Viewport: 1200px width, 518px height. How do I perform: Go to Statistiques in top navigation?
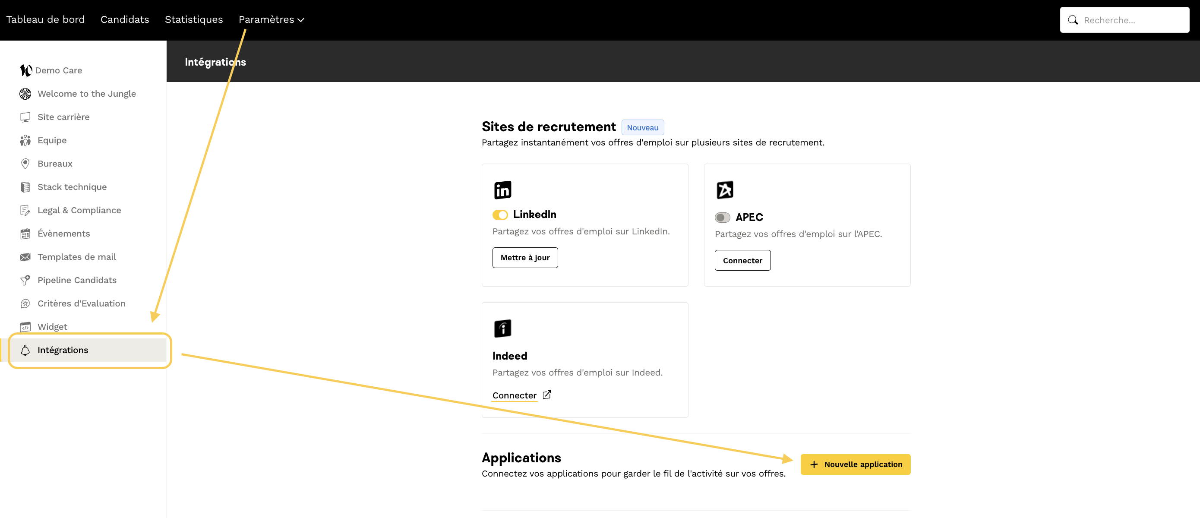coord(194,19)
